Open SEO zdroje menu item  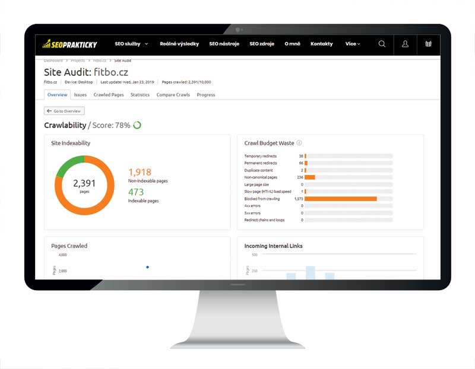[x=262, y=44]
